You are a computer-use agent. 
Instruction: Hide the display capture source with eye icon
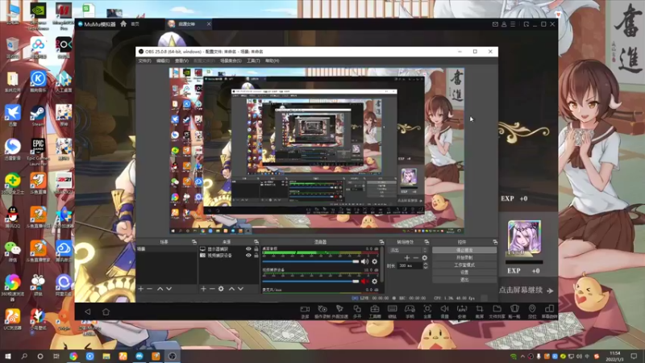tap(248, 249)
